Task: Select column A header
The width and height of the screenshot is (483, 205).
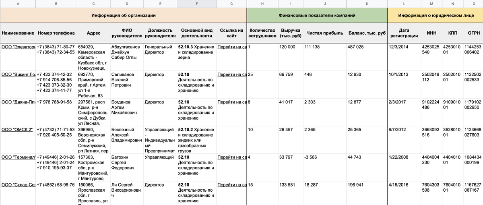Action: pos(18,3)
